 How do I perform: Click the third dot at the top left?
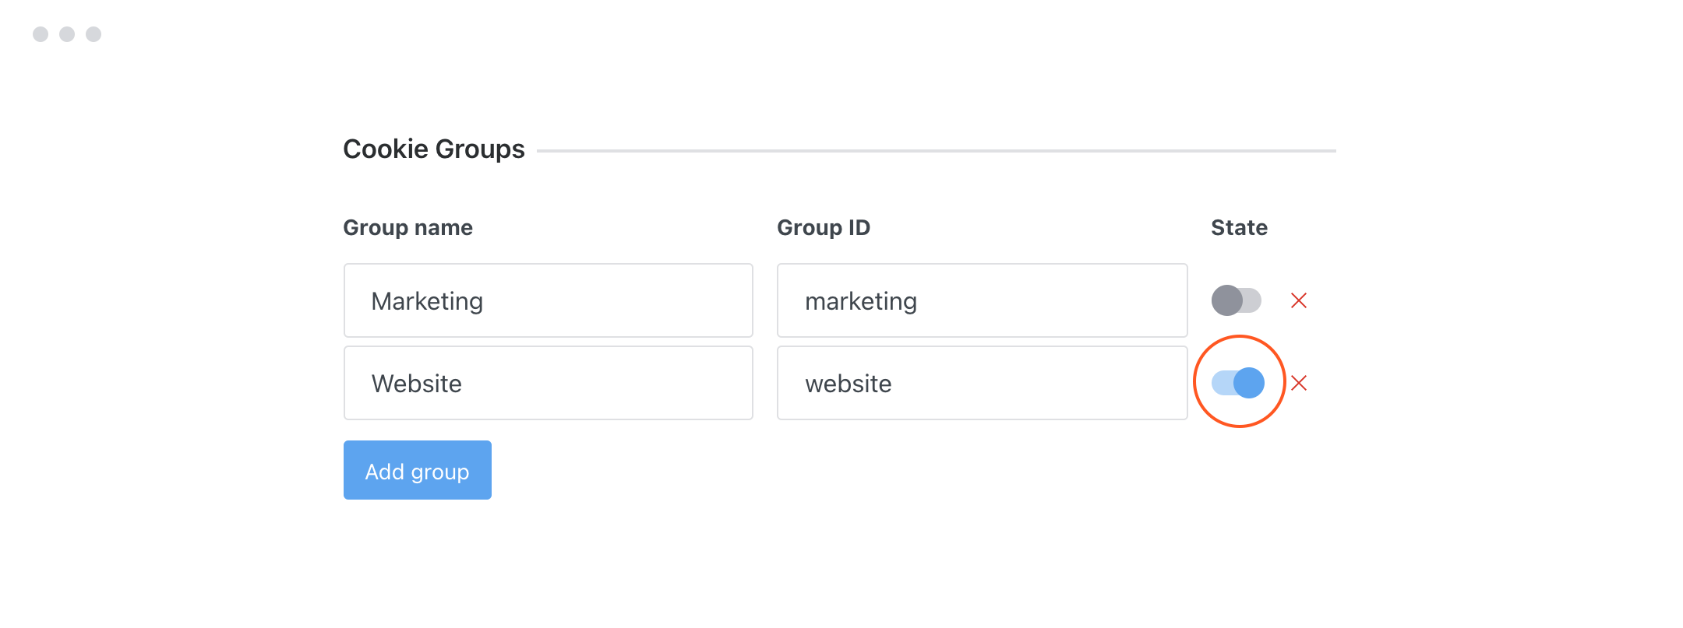point(93,33)
